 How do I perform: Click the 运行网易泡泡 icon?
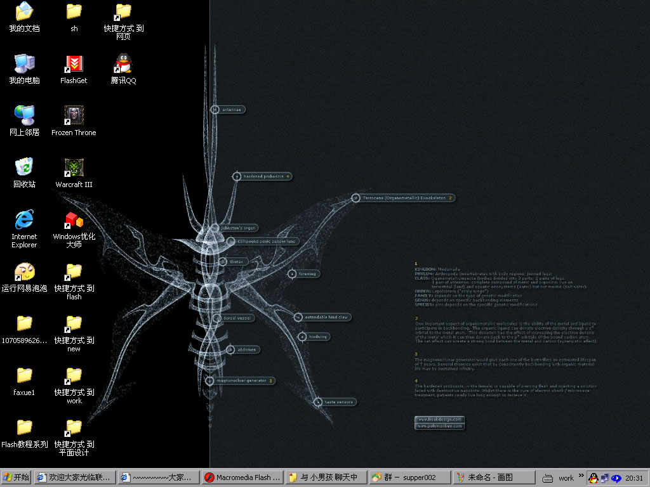point(24,277)
